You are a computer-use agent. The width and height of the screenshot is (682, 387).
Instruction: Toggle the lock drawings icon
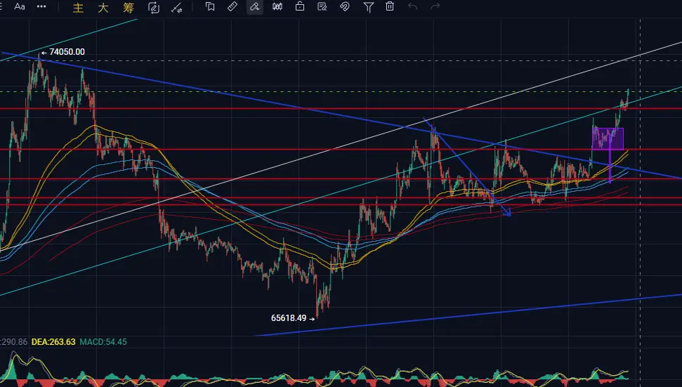300,6
